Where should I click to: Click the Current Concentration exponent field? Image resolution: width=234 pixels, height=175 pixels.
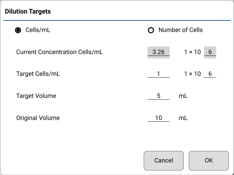click(210, 52)
